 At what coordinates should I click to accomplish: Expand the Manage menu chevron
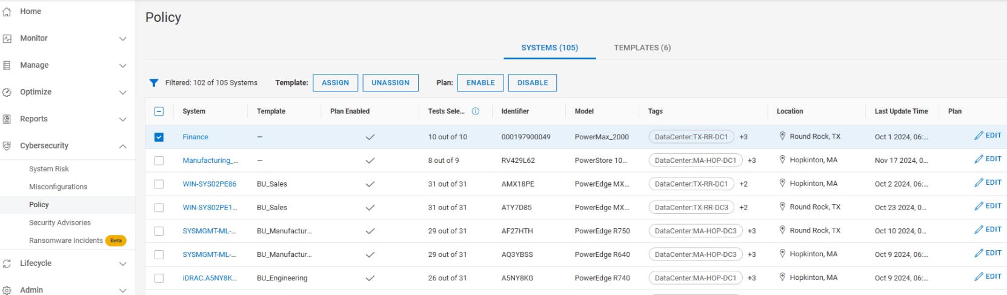(x=123, y=65)
